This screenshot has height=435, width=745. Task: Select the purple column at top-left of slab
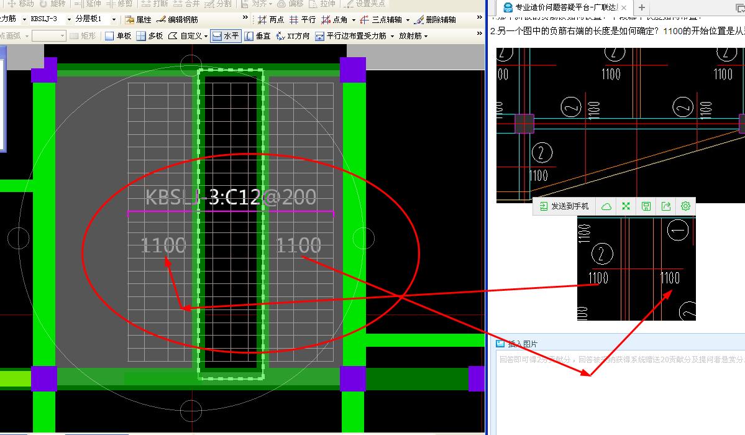[x=44, y=70]
